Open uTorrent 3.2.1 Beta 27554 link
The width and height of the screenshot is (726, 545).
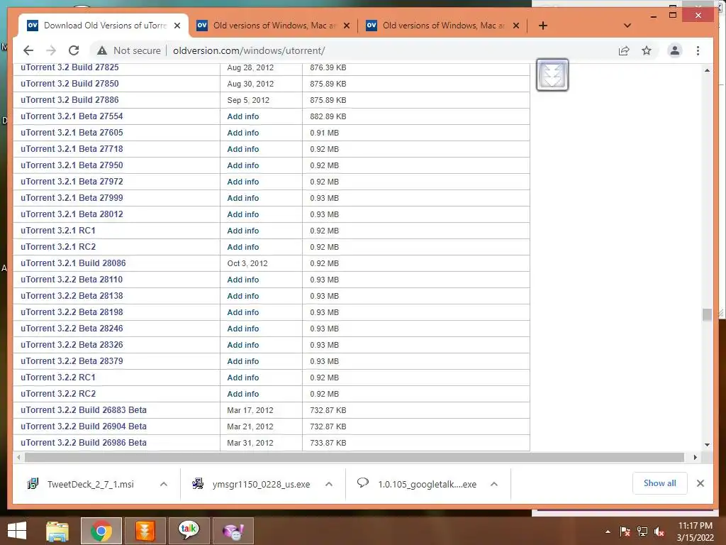tap(72, 116)
